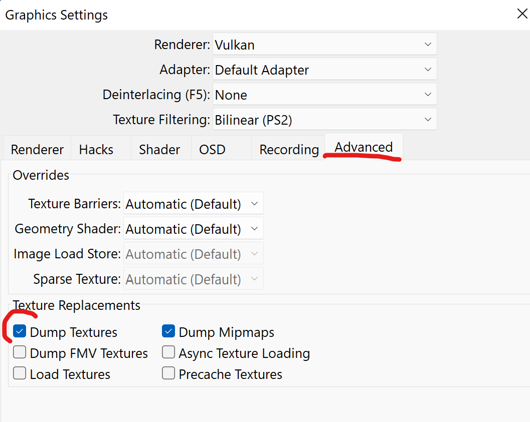Open the Adapter dropdown
The height and width of the screenshot is (422, 530).
tap(324, 70)
